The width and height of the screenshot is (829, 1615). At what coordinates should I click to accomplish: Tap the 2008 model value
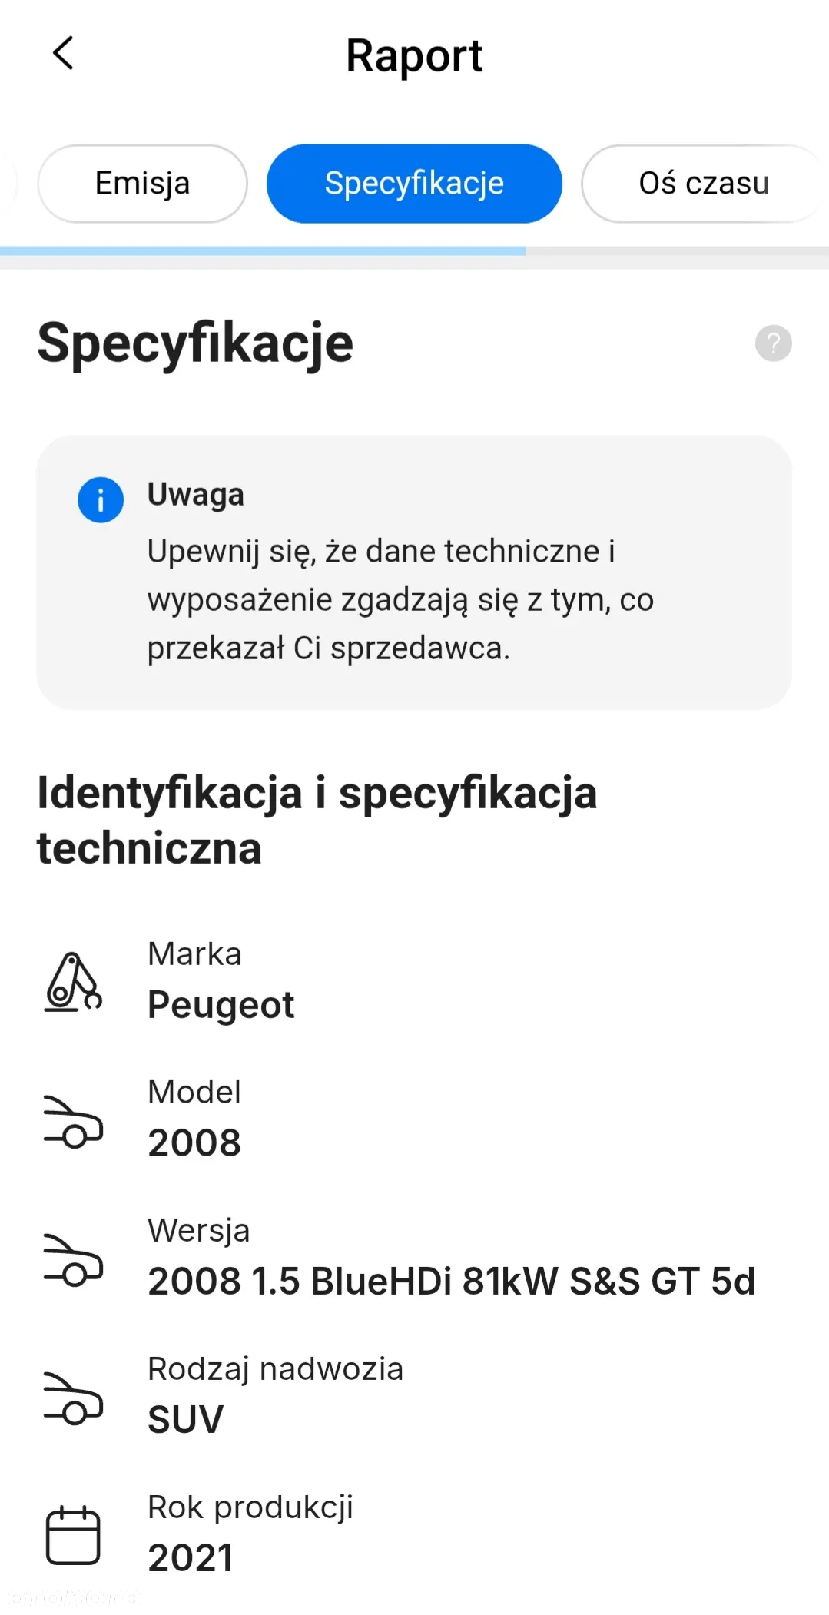(x=194, y=1142)
